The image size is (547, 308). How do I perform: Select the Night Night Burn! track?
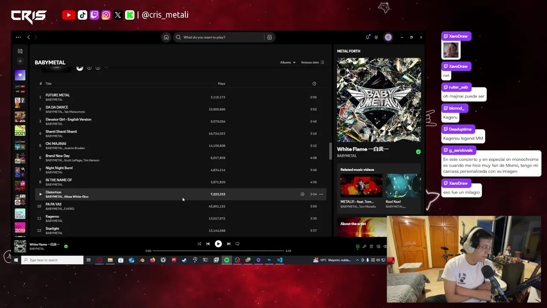pyautogui.click(x=180, y=170)
